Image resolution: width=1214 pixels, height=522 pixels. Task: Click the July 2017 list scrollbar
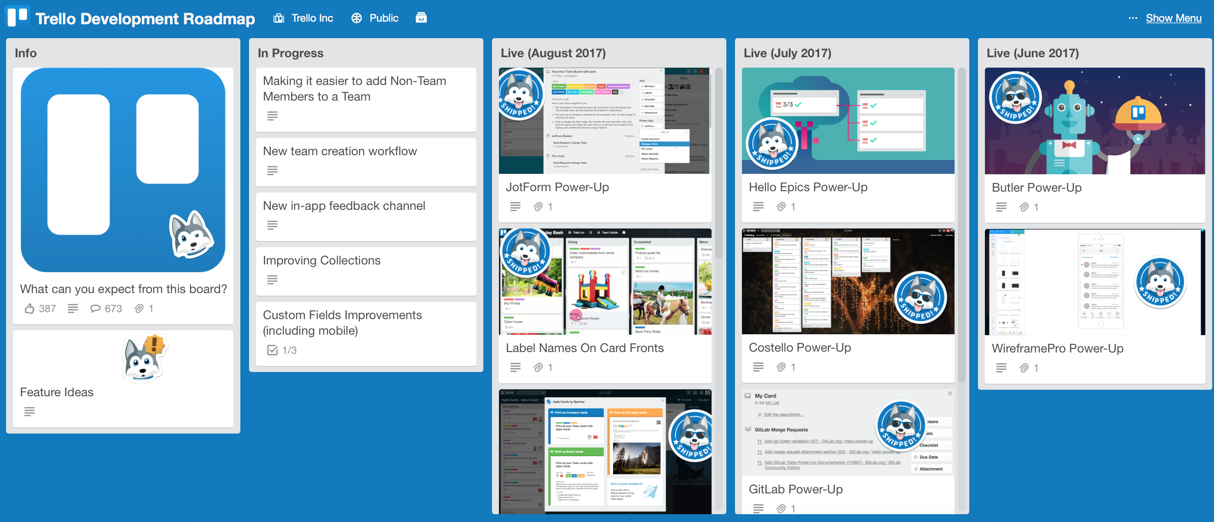962,225
